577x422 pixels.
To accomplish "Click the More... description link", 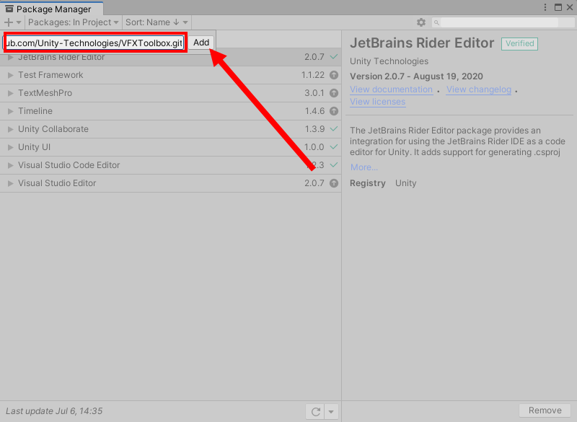I will (364, 167).
